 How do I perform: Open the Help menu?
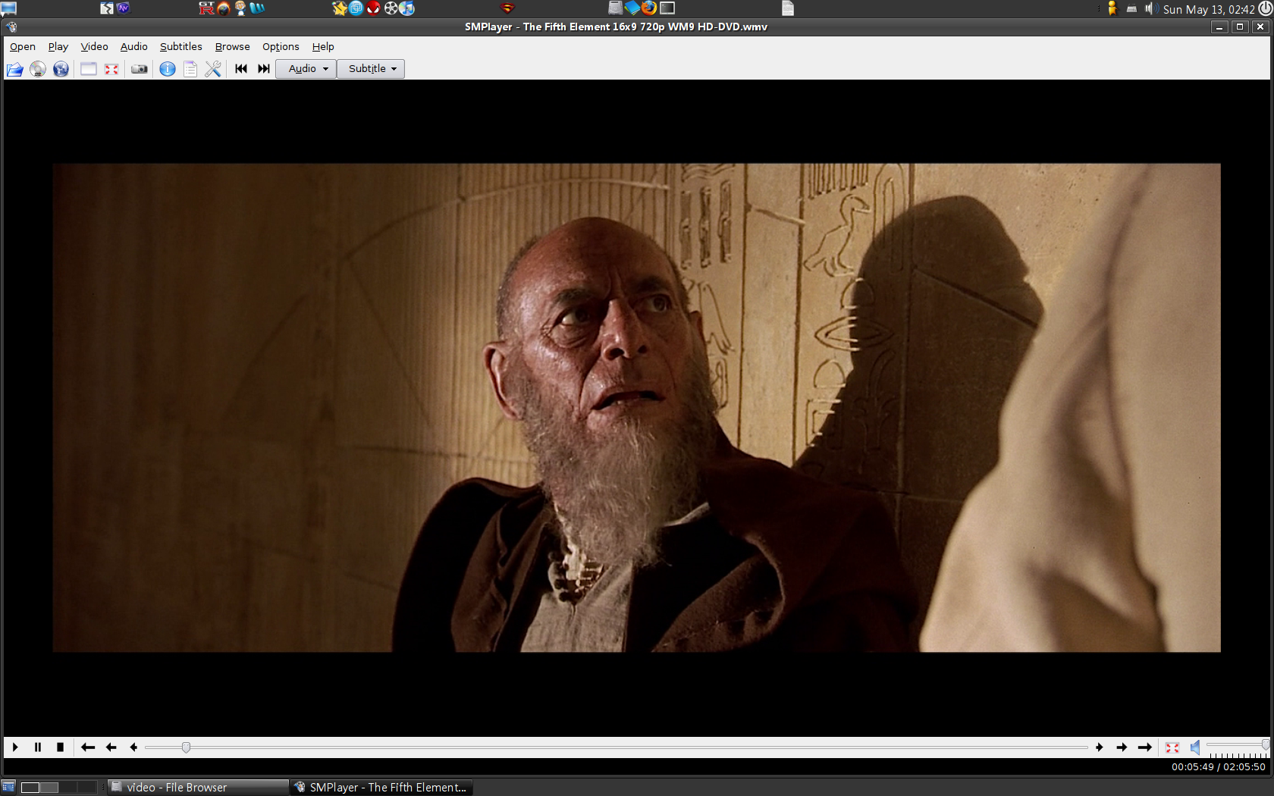(x=323, y=46)
